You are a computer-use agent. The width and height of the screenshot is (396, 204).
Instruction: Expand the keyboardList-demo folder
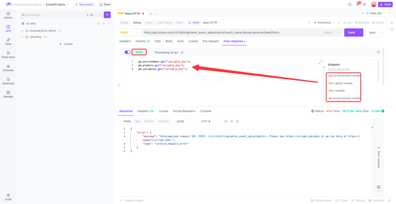[22, 31]
